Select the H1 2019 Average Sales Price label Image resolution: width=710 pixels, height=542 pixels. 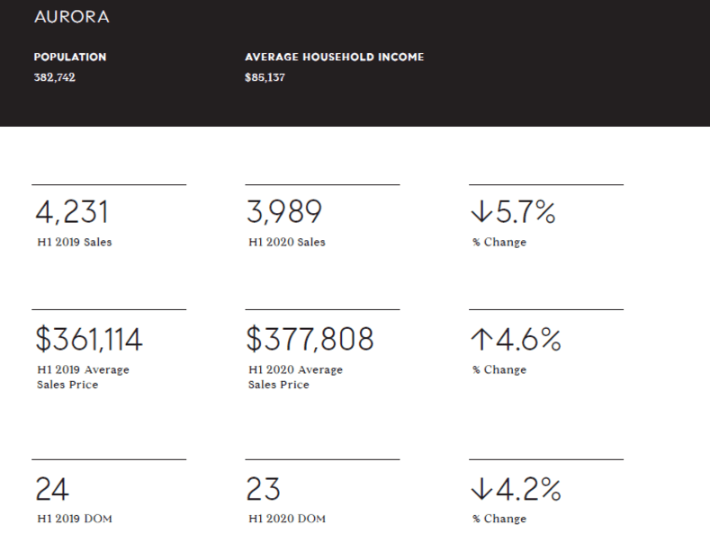pyautogui.click(x=83, y=377)
